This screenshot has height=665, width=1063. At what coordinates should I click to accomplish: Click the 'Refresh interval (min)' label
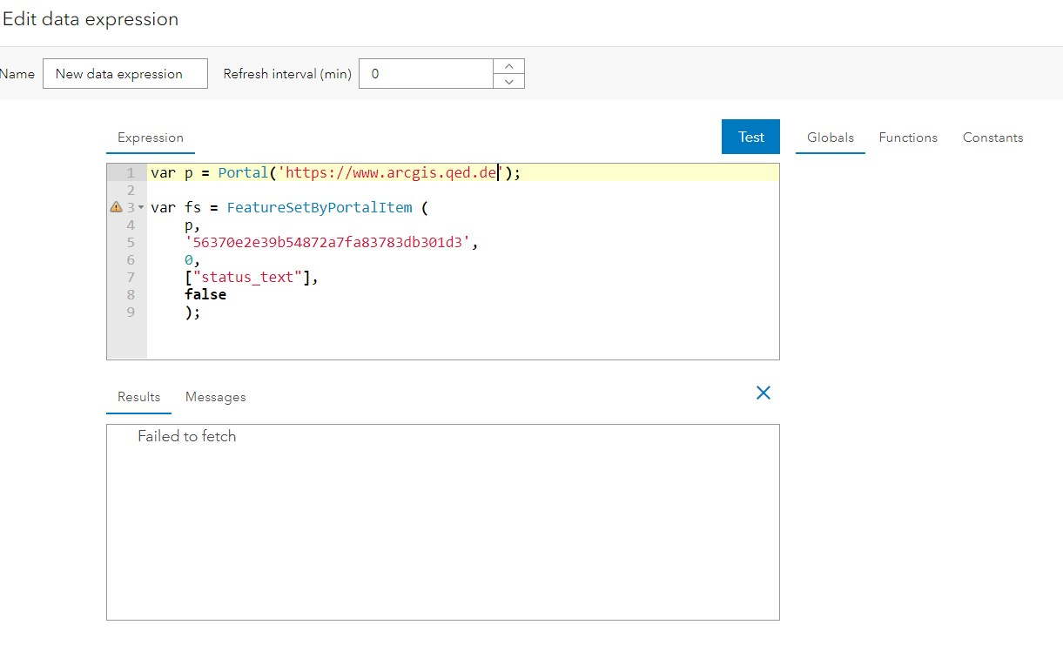pyautogui.click(x=287, y=74)
